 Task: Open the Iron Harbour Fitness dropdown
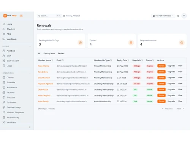[163, 16]
